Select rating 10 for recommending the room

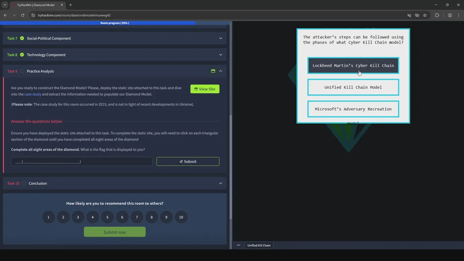(x=181, y=217)
